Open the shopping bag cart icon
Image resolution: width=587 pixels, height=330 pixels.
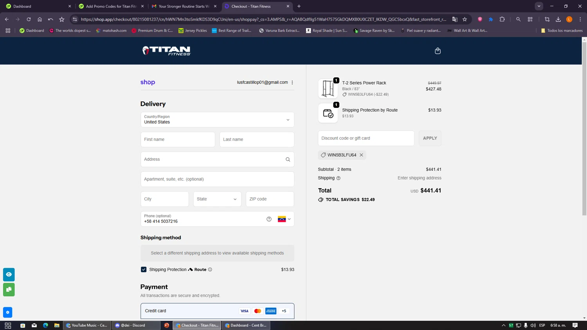[438, 51]
